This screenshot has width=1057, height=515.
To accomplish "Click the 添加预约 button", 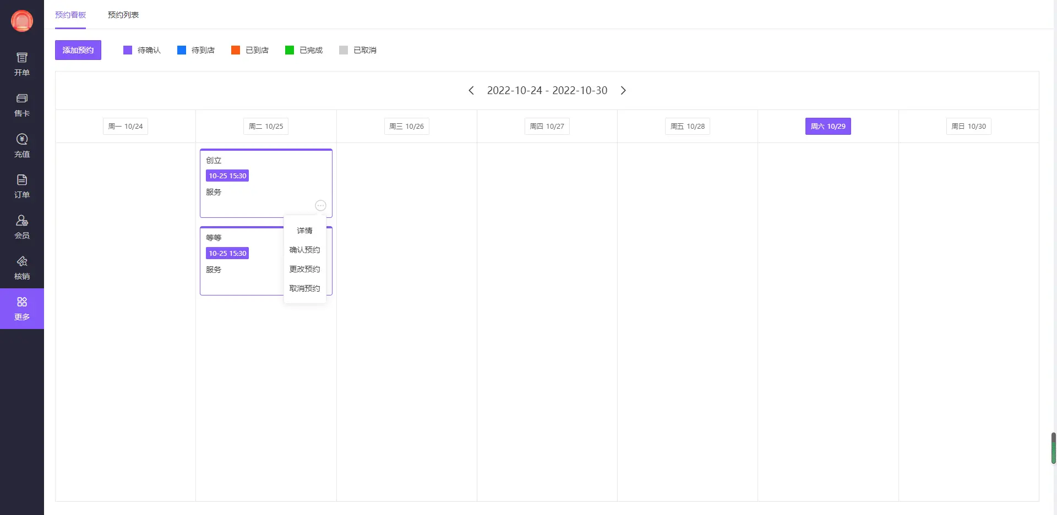I will (78, 50).
